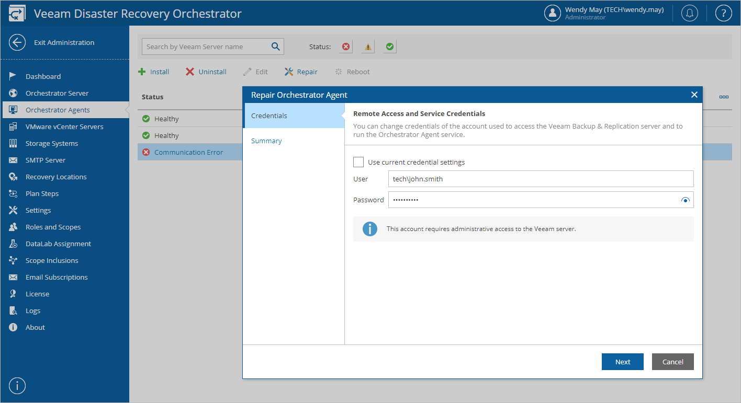
Task: Click the Status column header
Action: pyautogui.click(x=153, y=97)
